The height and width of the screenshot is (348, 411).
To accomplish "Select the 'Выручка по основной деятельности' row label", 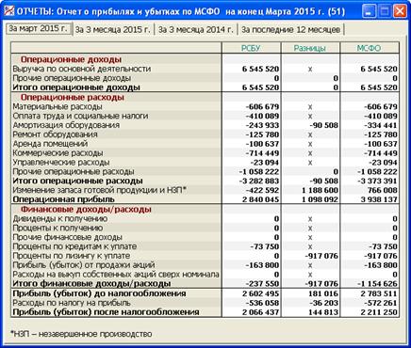I will pos(82,69).
